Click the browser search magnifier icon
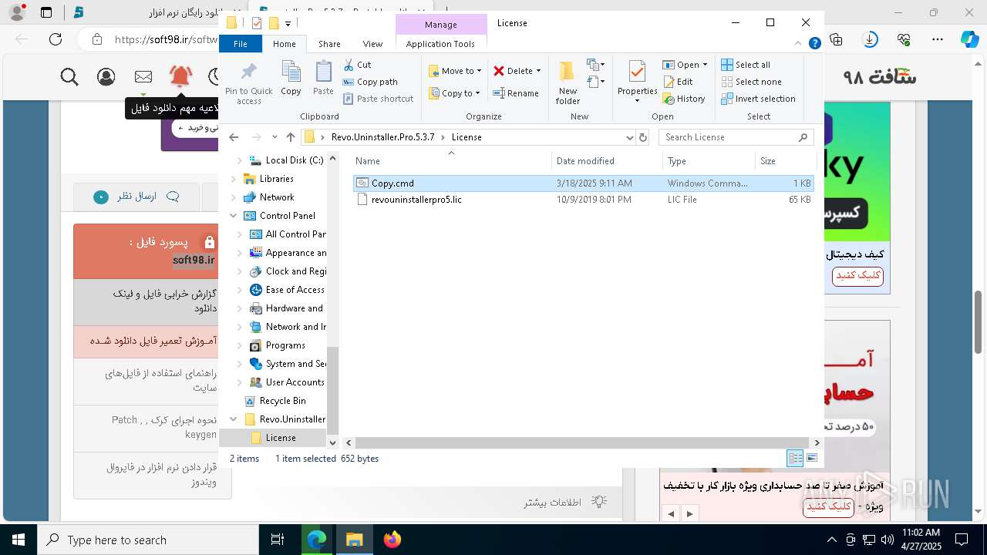 tap(69, 77)
